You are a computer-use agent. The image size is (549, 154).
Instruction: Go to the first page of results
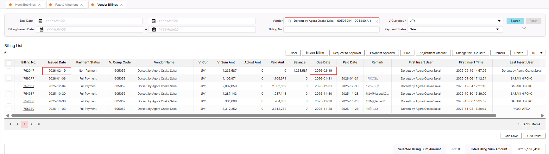[x=10, y=124]
